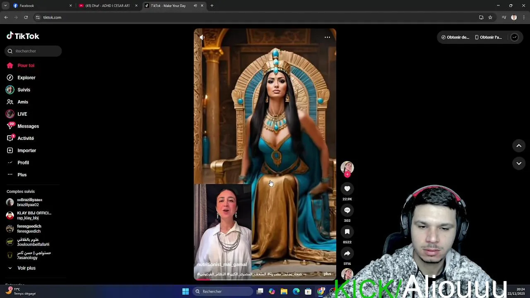Bookmark the video to favorites
This screenshot has width=530, height=298.
347,232
